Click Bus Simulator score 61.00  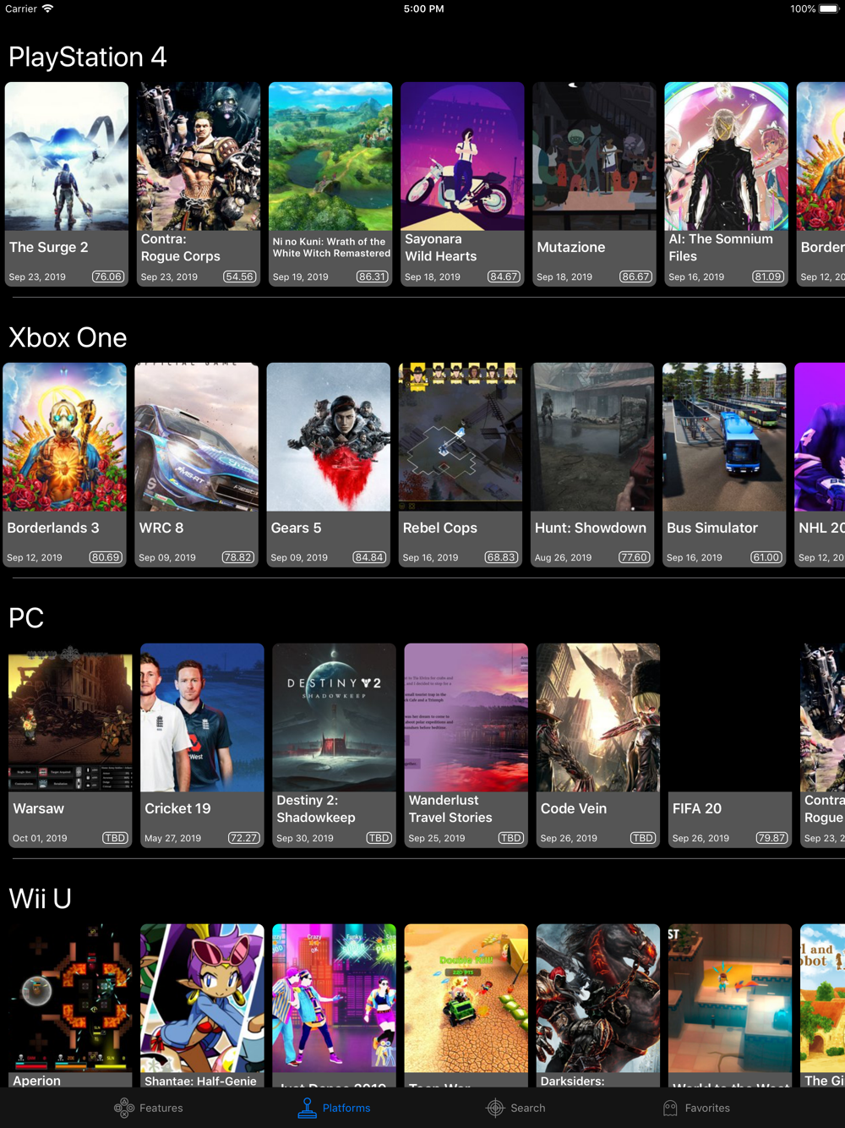(x=766, y=557)
